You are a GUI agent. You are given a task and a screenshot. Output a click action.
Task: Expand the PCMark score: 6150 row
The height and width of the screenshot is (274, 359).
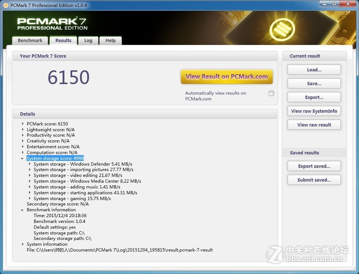pos(23,124)
